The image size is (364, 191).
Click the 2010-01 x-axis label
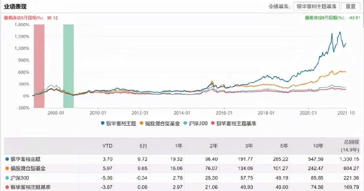(98, 113)
